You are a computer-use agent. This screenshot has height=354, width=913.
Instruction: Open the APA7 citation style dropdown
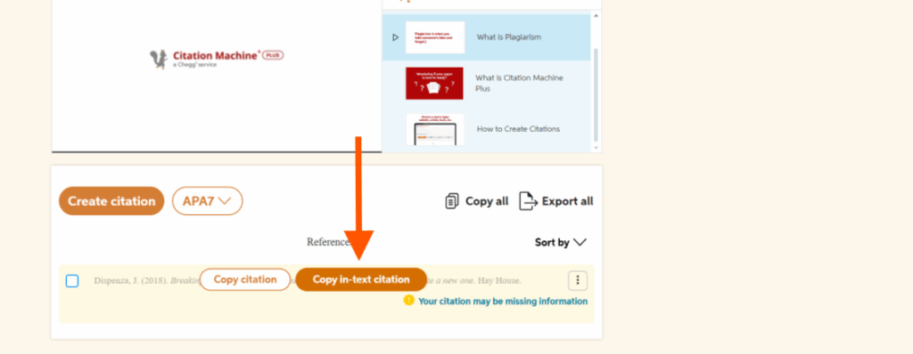point(207,201)
